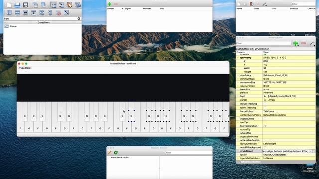Expand the font property

tap(238, 96)
